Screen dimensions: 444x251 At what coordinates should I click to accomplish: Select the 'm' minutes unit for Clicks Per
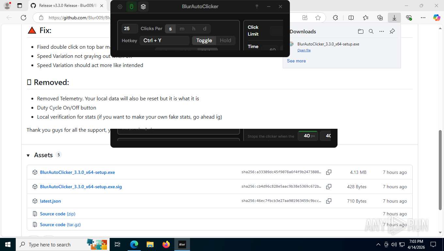click(182, 29)
